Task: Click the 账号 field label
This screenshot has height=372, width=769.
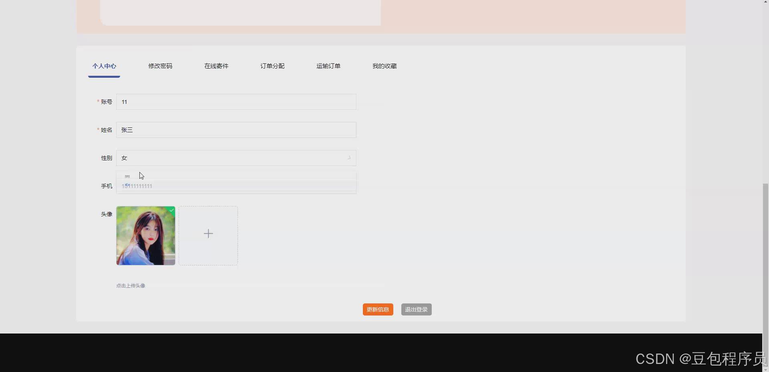Action: pyautogui.click(x=107, y=102)
